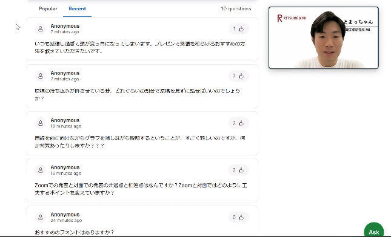This screenshot has height=237, width=391.
Task: Click the 'とまっちゃん' name label in video
Action: pyautogui.click(x=358, y=22)
